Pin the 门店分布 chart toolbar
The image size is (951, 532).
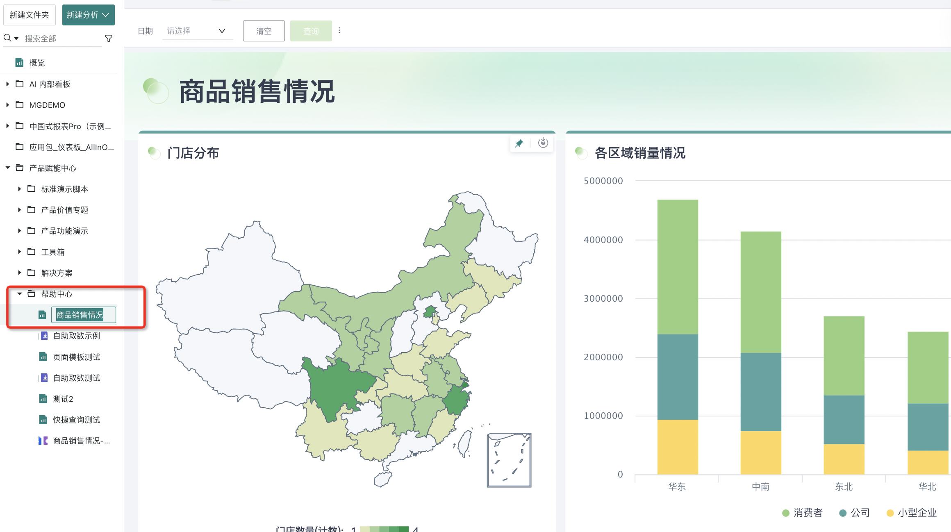(519, 143)
